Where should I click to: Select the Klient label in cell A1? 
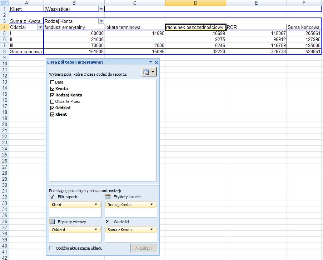[x=26, y=9]
